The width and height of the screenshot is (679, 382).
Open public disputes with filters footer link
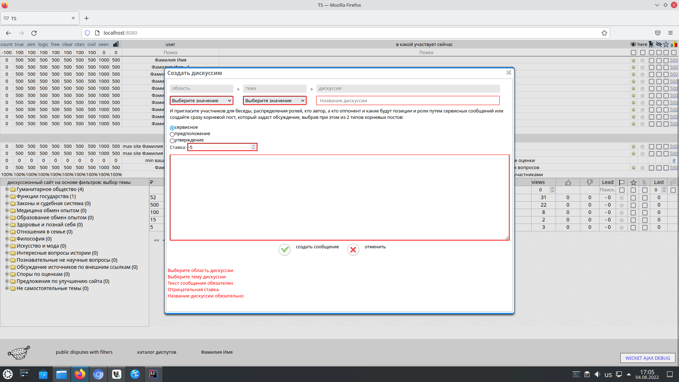(x=84, y=352)
